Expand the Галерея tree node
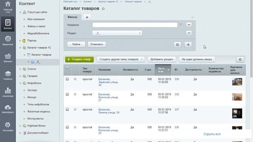 click(x=20, y=76)
